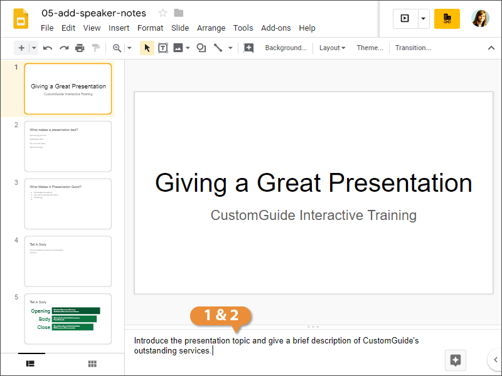Open the Layout dropdown
The image size is (502, 376).
coord(331,48)
